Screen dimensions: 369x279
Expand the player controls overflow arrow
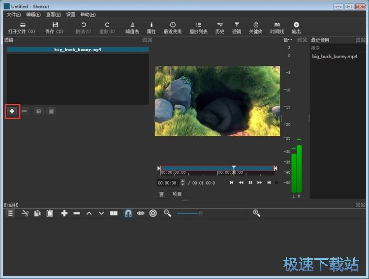(x=276, y=183)
